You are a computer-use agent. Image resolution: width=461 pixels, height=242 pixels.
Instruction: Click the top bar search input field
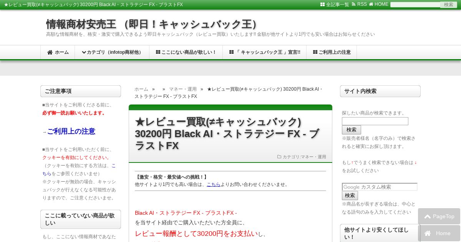tap(415, 5)
